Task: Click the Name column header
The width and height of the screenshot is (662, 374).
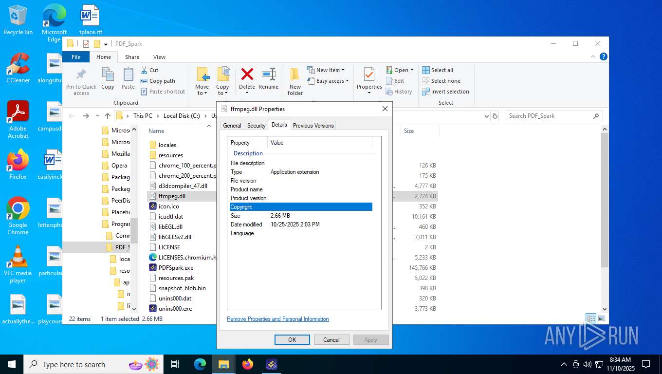Action: pyautogui.click(x=156, y=131)
